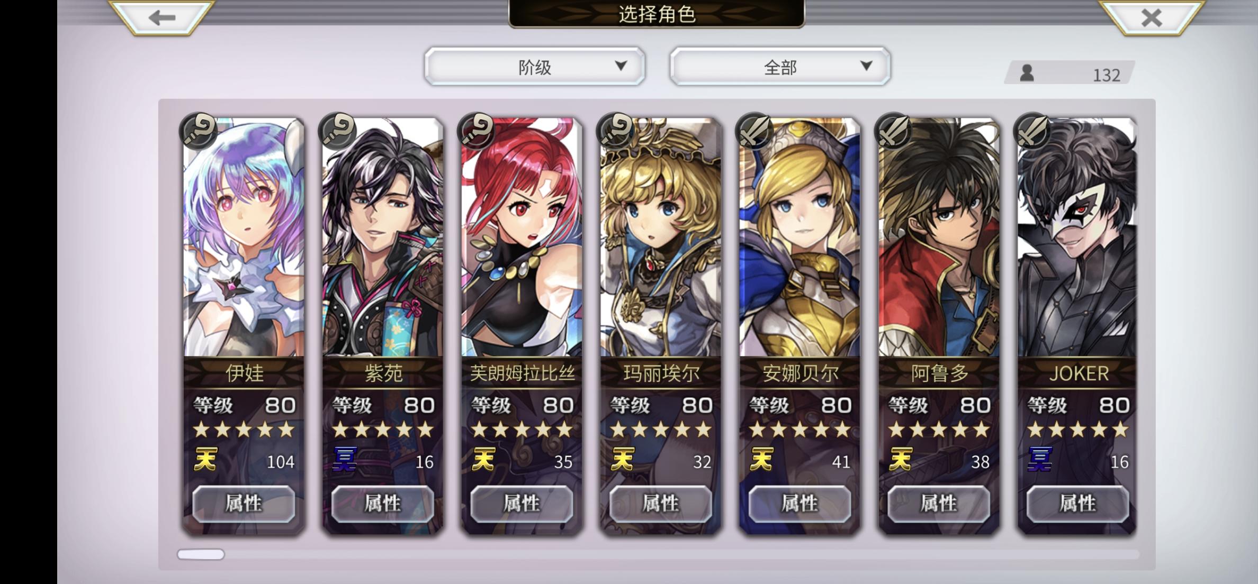
Task: Close the character selection screen
Action: pyautogui.click(x=1152, y=17)
